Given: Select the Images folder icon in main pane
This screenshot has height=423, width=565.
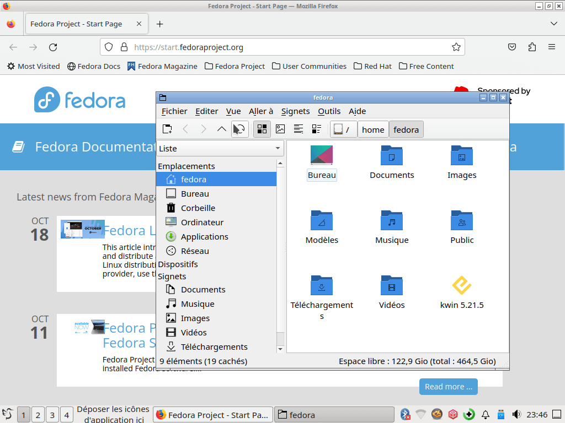Looking at the screenshot, I should (x=462, y=155).
